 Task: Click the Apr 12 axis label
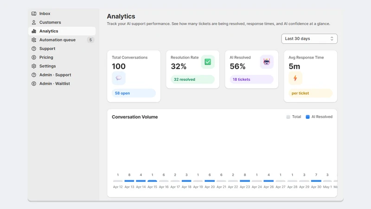coord(118,187)
